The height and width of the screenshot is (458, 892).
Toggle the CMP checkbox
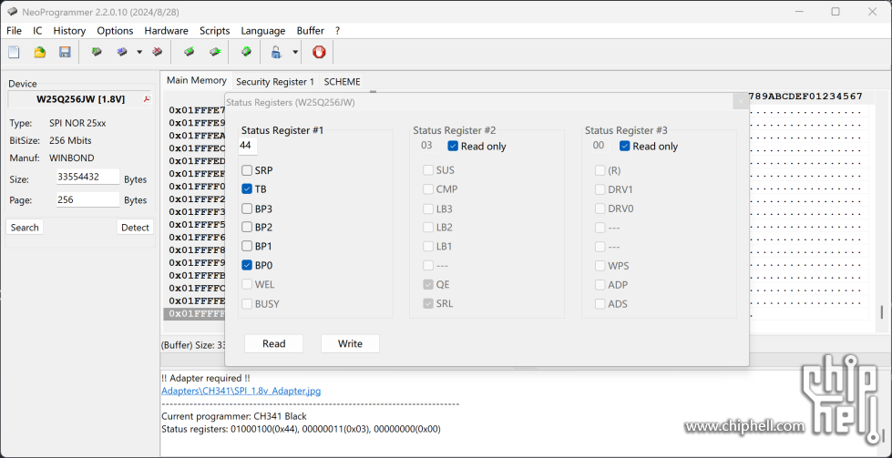[x=428, y=189]
